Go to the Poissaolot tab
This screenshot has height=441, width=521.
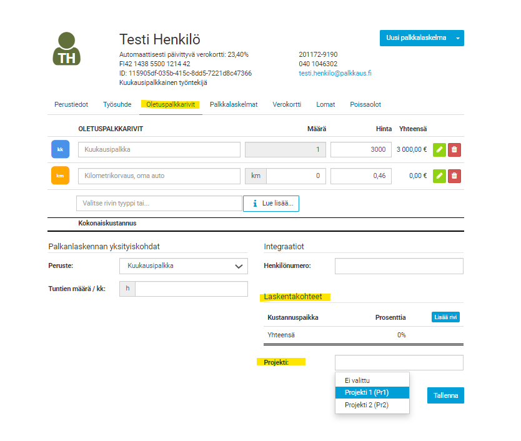pos(365,105)
